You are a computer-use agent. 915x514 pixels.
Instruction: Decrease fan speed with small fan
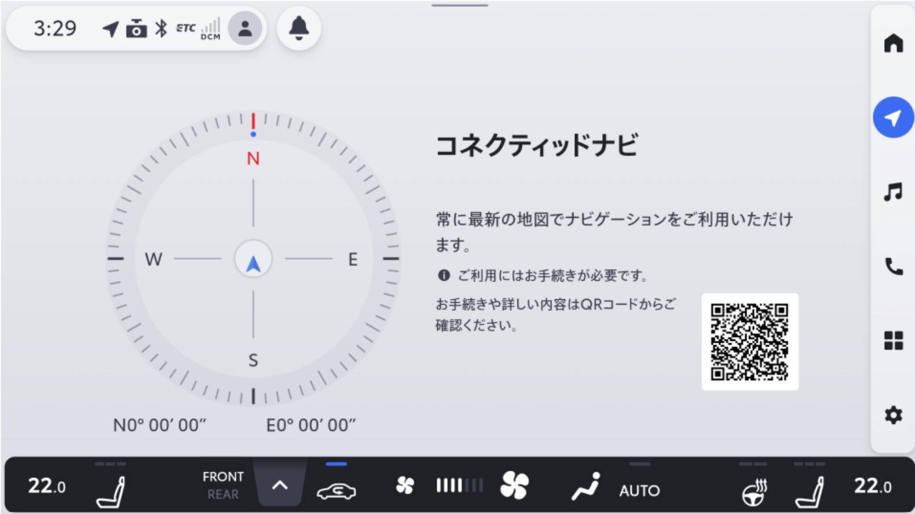(x=405, y=485)
